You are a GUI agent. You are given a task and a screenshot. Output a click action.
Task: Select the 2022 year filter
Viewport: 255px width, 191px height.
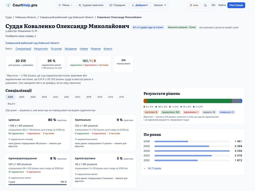coord(55,97)
